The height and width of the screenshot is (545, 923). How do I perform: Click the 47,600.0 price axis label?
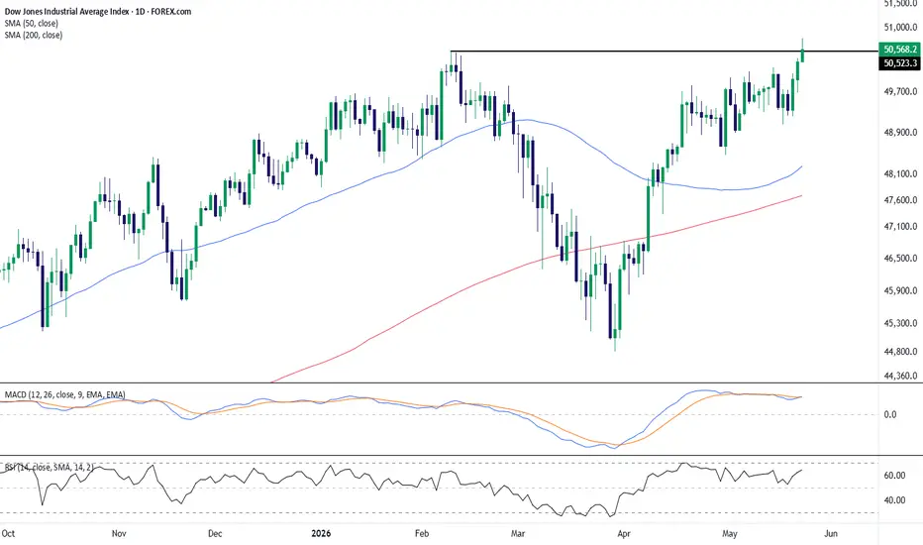coord(900,200)
